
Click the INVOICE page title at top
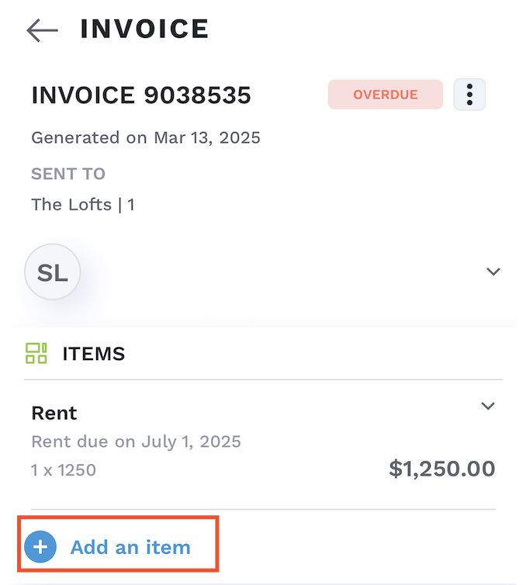coord(144,29)
